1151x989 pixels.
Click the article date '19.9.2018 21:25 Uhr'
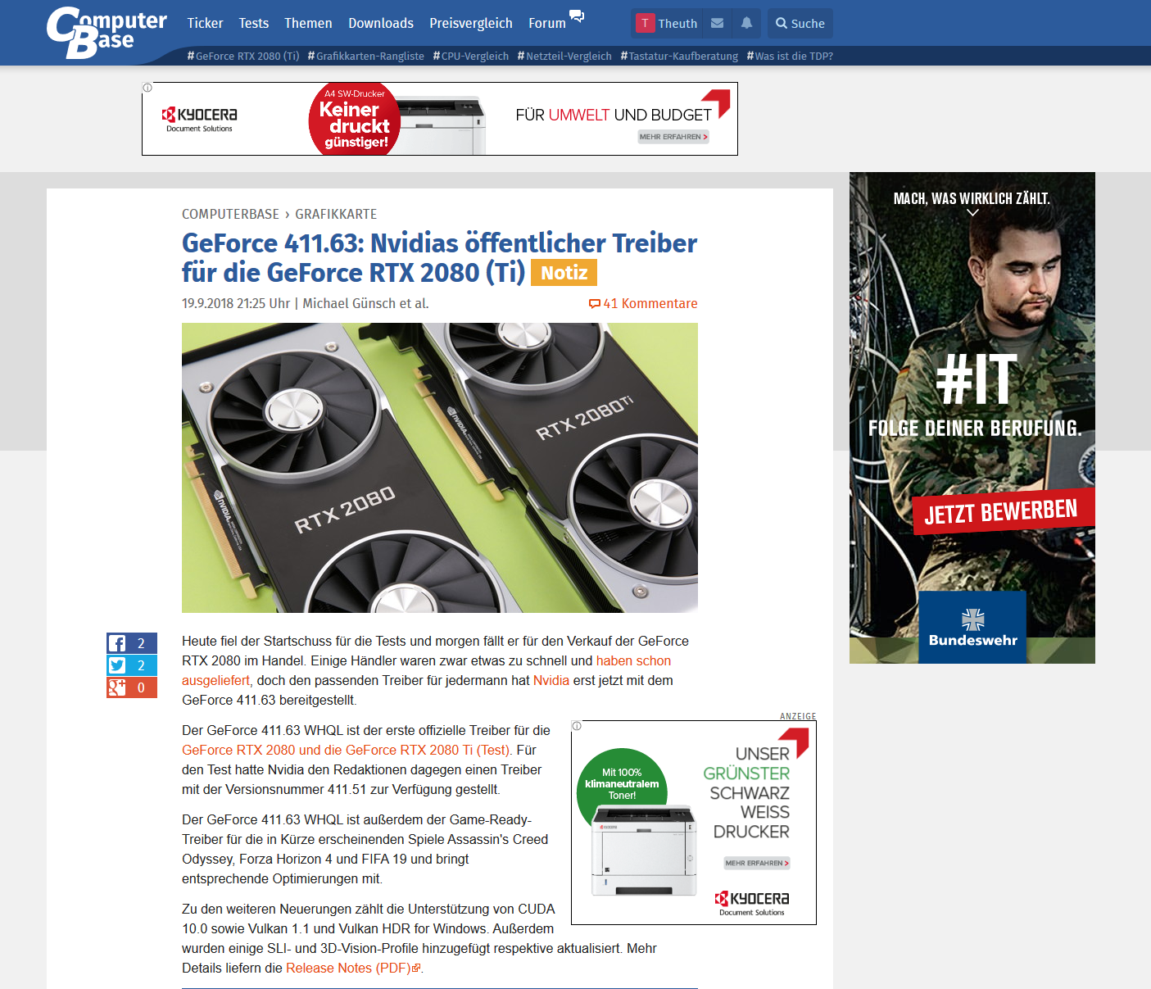tap(236, 303)
